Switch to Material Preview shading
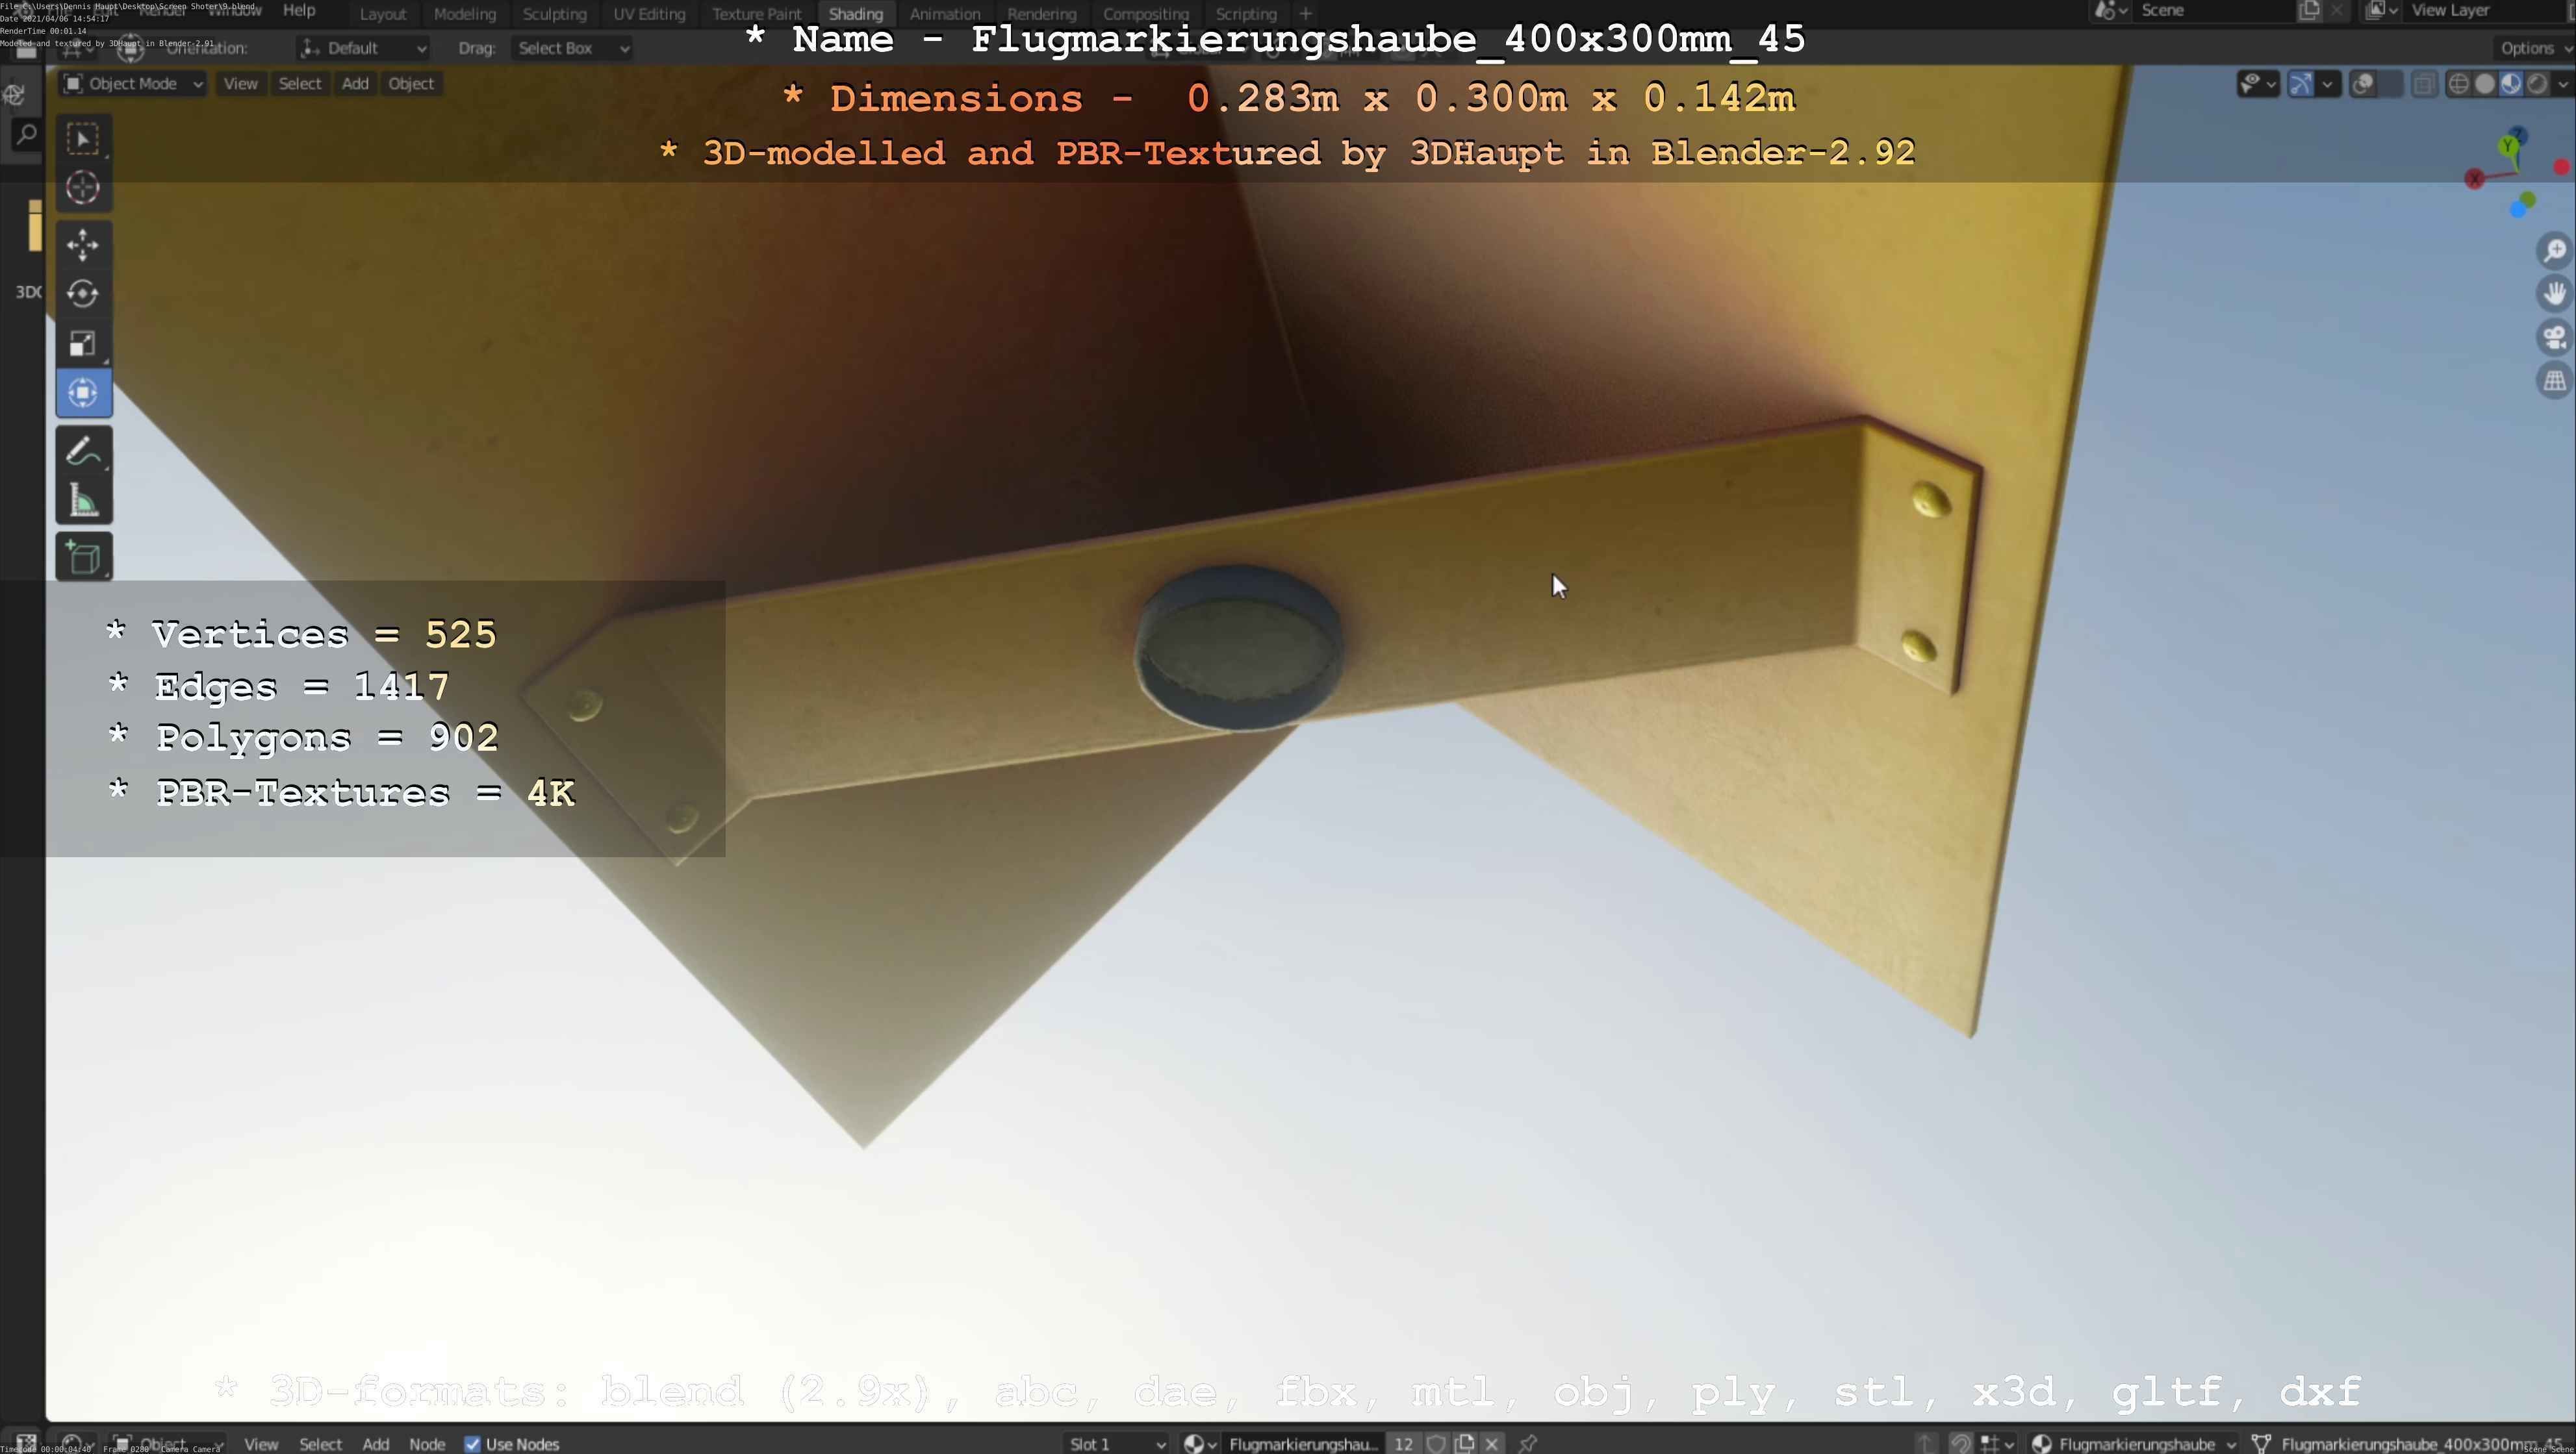2576x1454 pixels. point(2511,84)
